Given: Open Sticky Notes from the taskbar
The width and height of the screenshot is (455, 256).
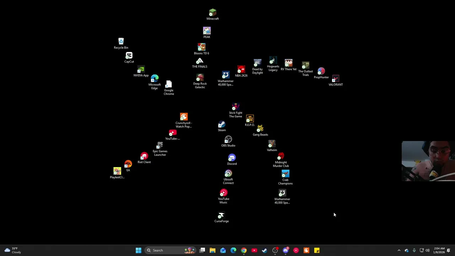Looking at the screenshot, I should point(317,250).
